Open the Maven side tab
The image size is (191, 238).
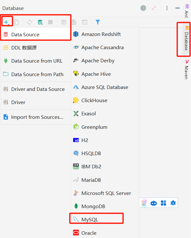(x=187, y=69)
